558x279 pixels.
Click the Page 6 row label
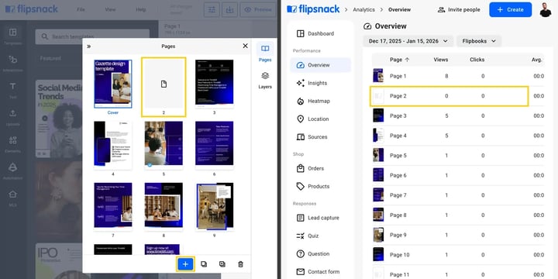pyautogui.click(x=398, y=175)
